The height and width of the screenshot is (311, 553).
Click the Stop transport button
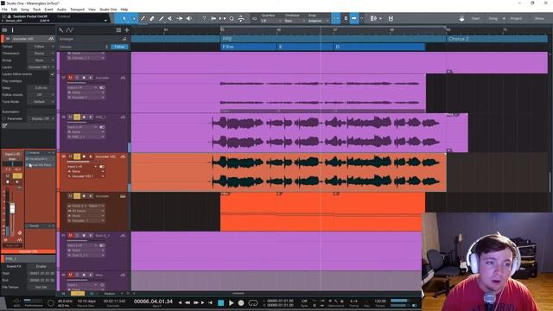(x=221, y=303)
